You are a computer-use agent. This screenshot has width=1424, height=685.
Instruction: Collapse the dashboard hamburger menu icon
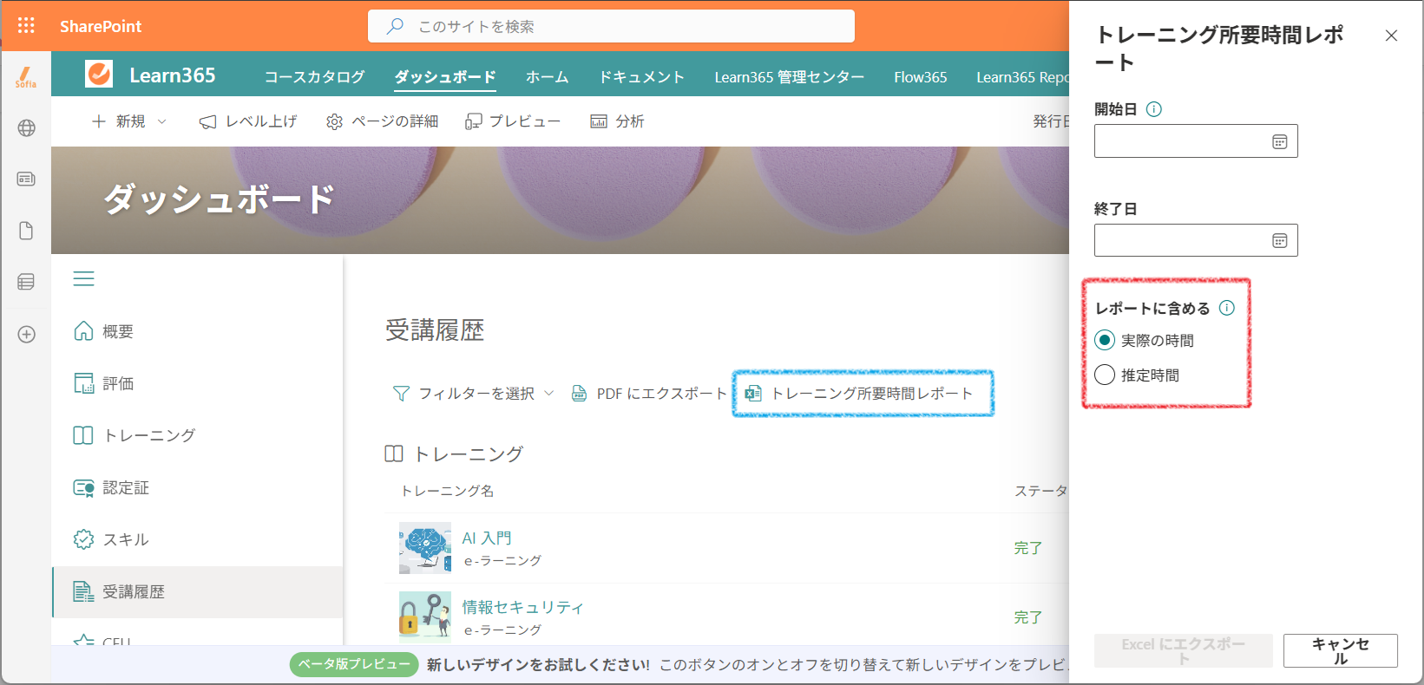pyautogui.click(x=83, y=278)
